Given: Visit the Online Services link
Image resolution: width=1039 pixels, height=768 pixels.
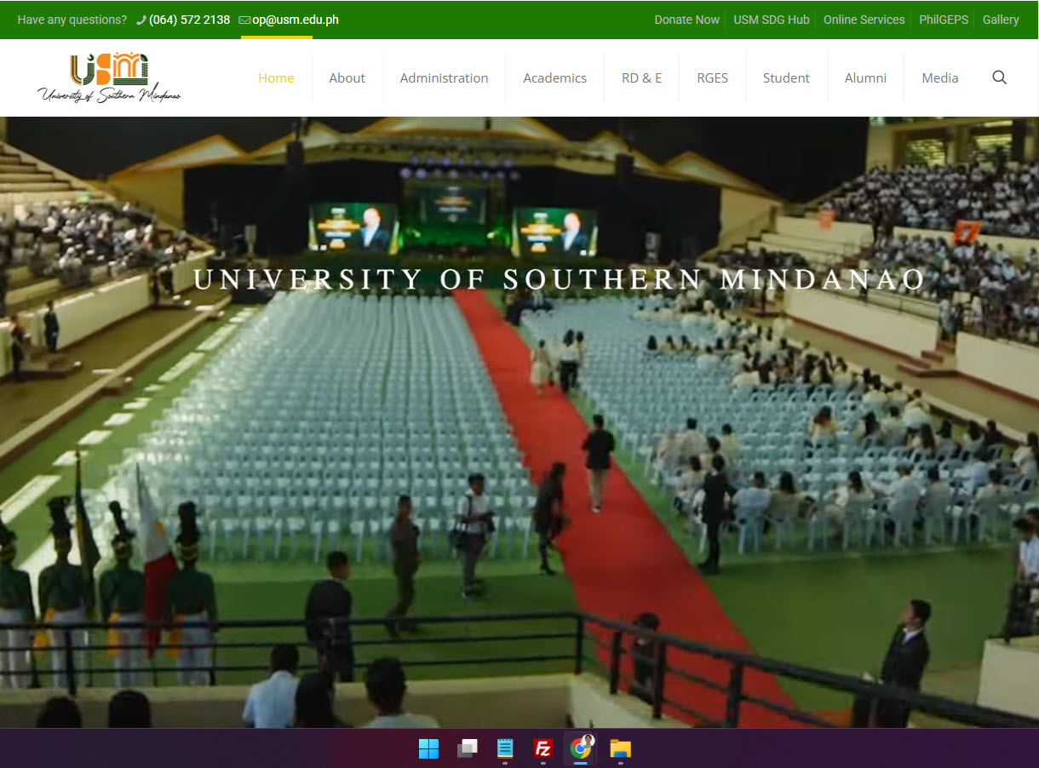Looking at the screenshot, I should [864, 20].
